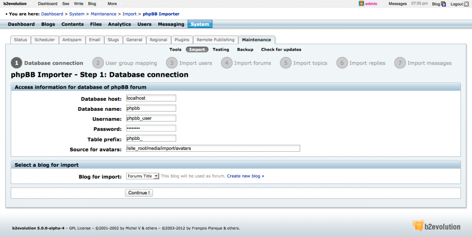Click step 3 Import users circle
This screenshot has width=472, height=237.
171,63
